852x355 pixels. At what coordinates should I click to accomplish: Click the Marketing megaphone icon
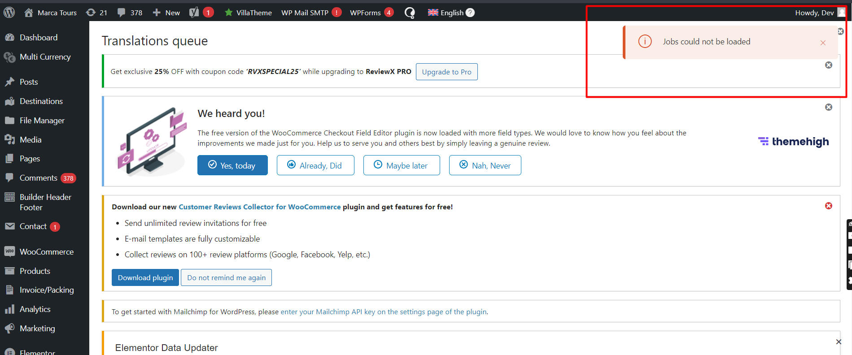point(9,329)
